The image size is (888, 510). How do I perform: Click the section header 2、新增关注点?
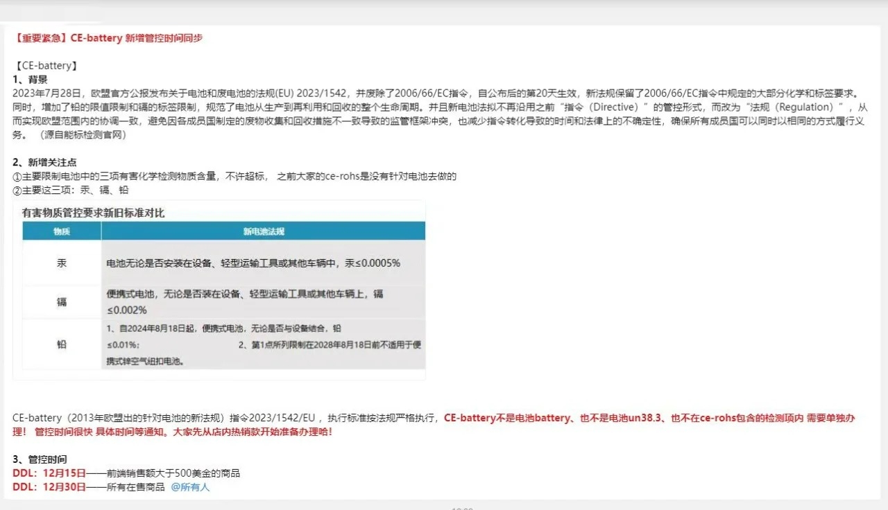[x=45, y=162]
